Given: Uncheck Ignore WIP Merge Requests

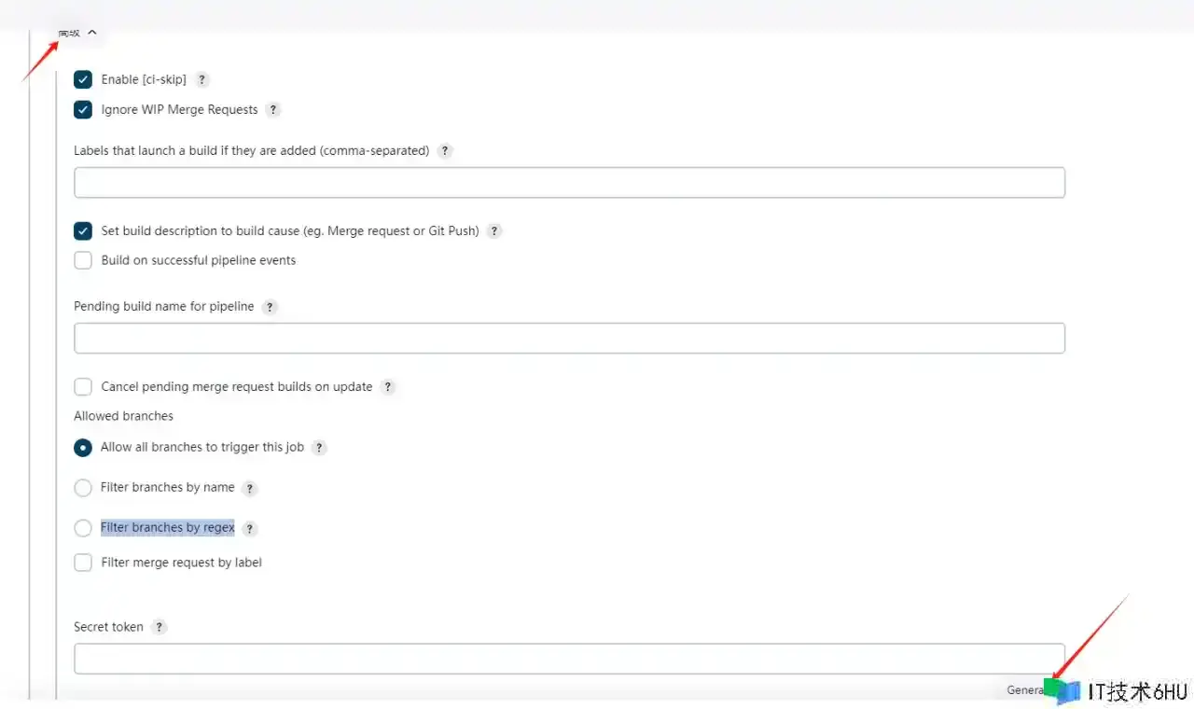Looking at the screenshot, I should [83, 110].
